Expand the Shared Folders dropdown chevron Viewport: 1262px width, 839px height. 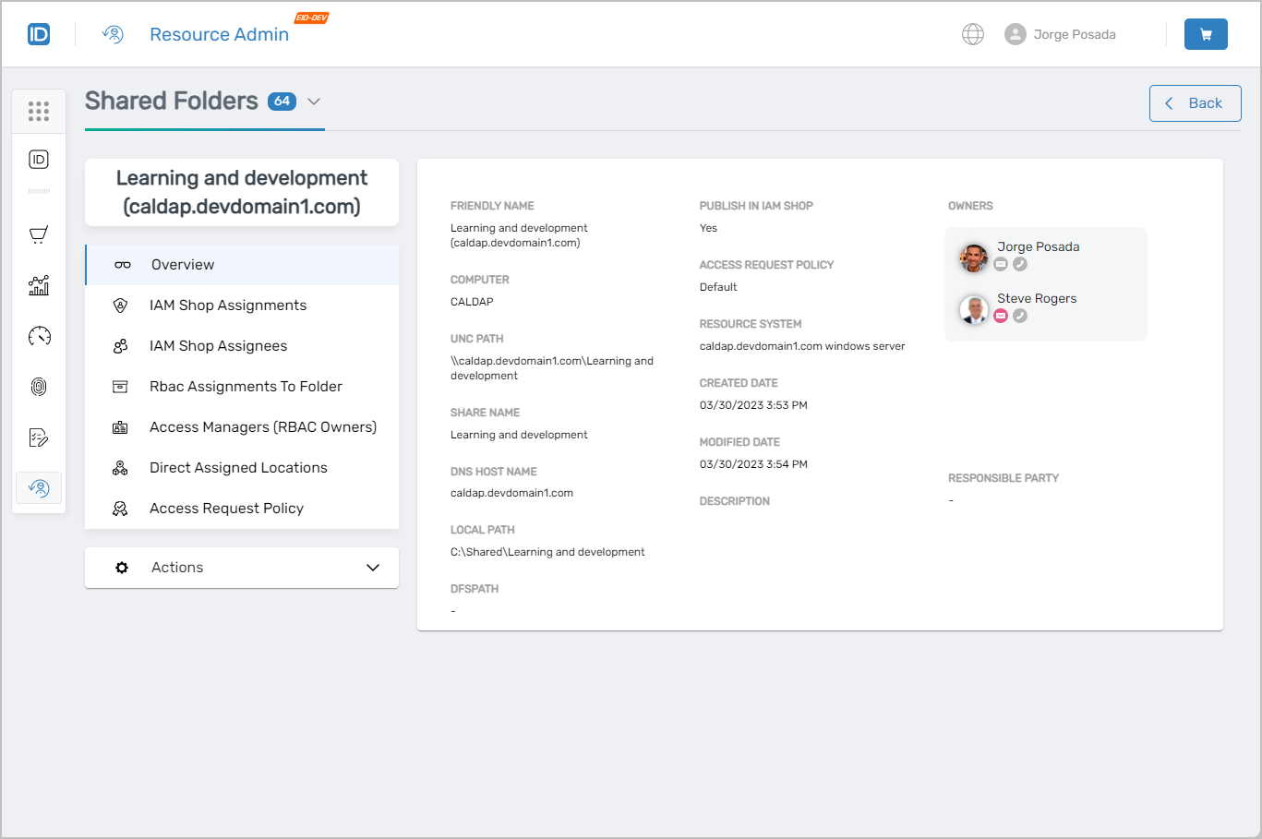(313, 102)
